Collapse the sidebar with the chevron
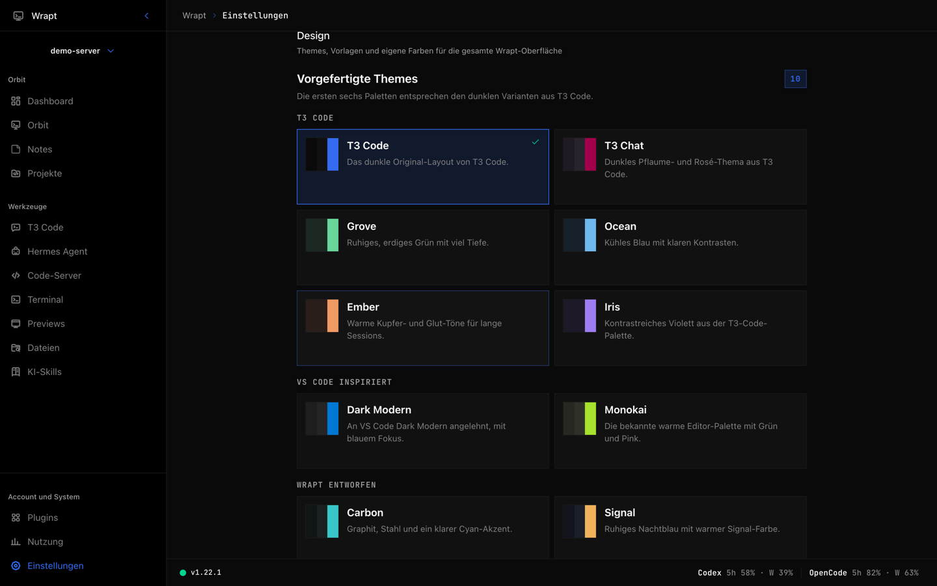The image size is (937, 586). (x=146, y=16)
